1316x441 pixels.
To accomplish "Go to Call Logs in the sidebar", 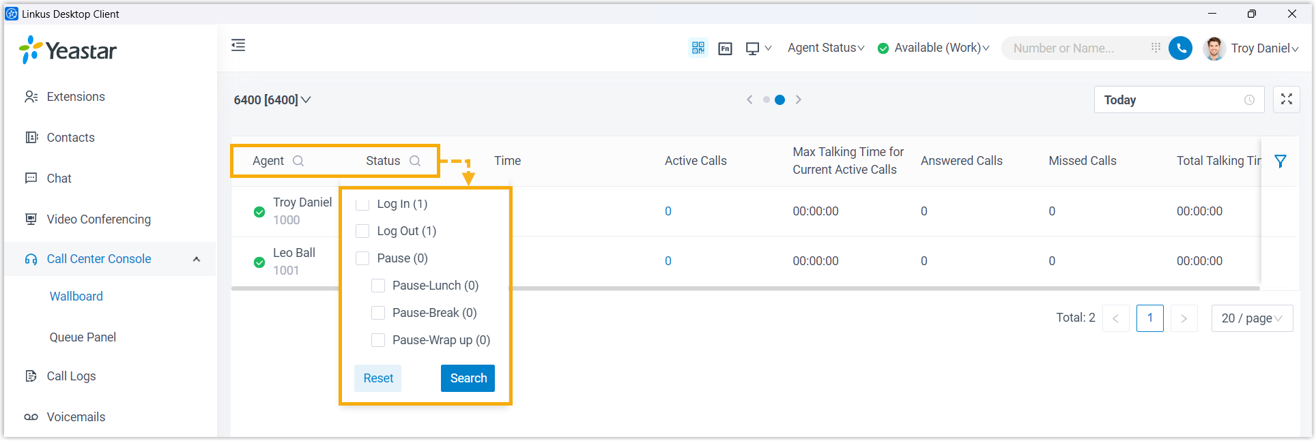I will [x=71, y=376].
